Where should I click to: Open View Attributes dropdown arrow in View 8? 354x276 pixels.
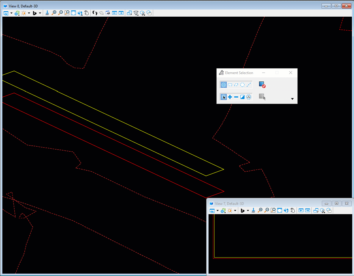point(11,13)
